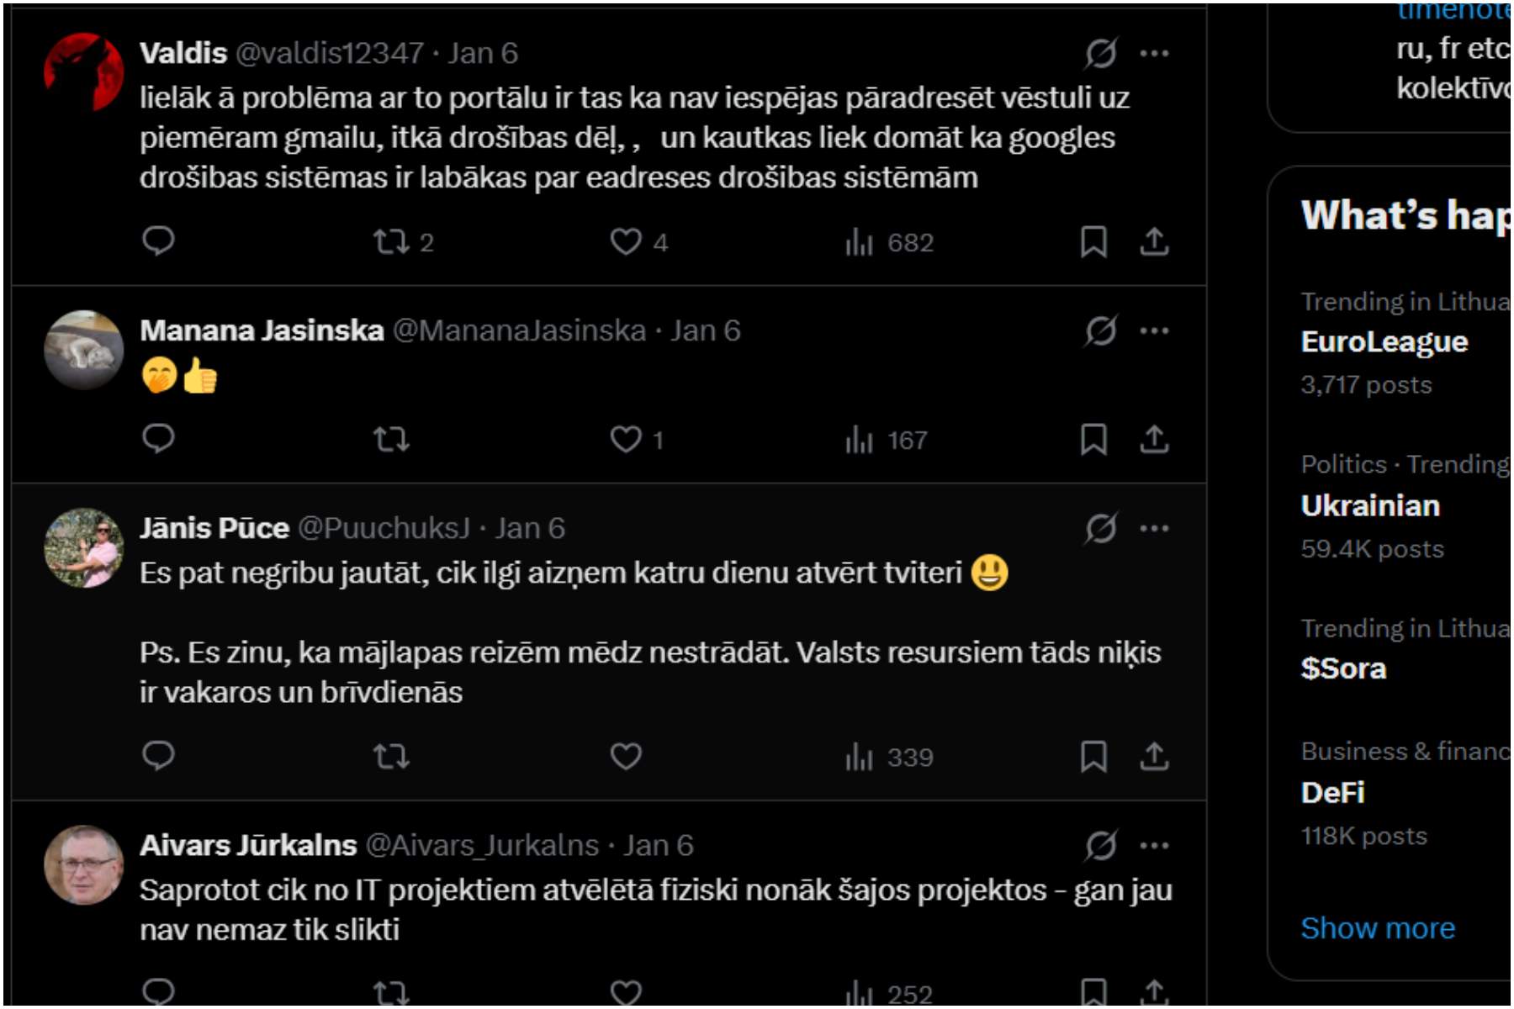
Task: Open more options on Manana Jasinska's post
Action: point(1154,330)
